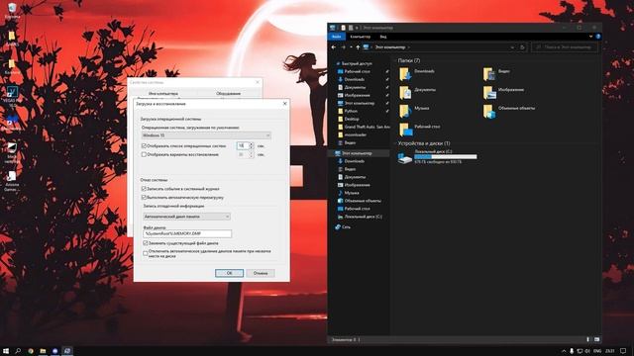Open File Explorer from the taskbar

pyautogui.click(x=43, y=351)
